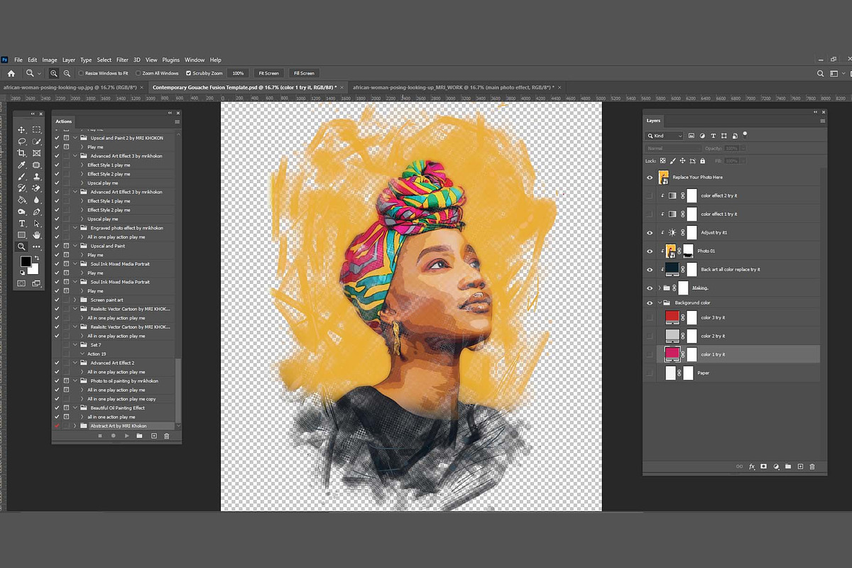Delete layer with Layers panel trash icon
The height and width of the screenshot is (568, 852).
click(x=812, y=466)
